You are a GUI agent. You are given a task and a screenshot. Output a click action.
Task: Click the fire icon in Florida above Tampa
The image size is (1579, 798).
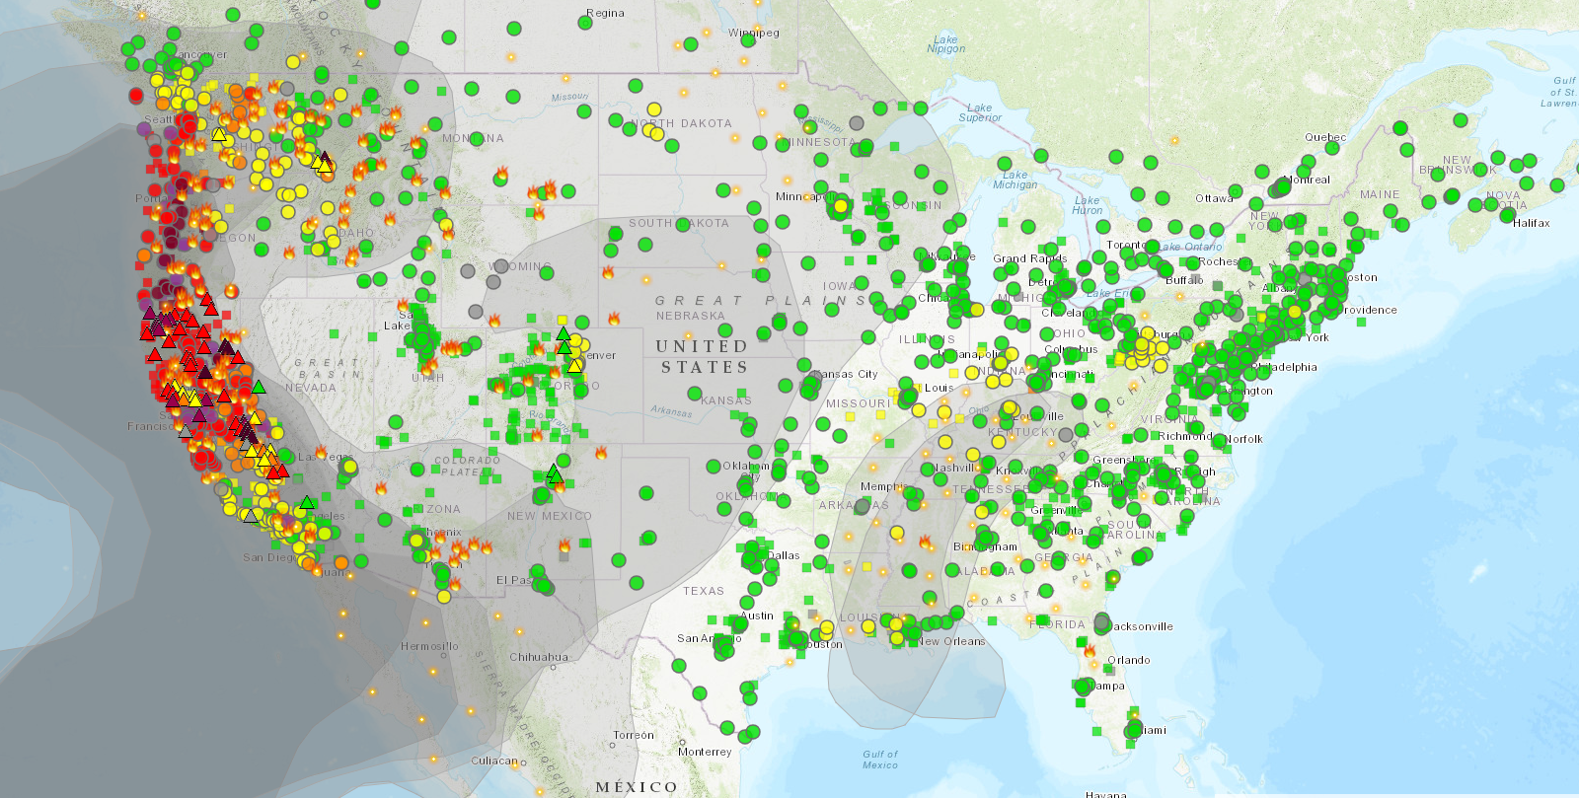(x=1090, y=650)
